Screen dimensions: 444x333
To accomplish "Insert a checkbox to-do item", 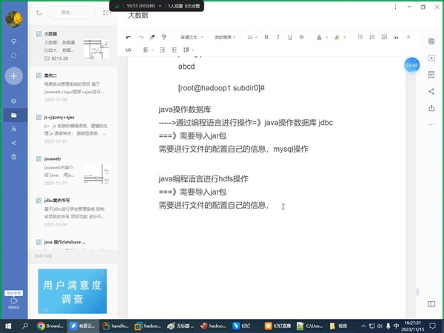I will pyautogui.click(x=384, y=37).
